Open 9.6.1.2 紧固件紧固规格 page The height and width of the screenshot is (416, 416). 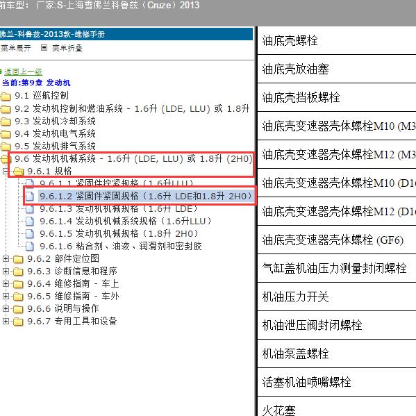(x=145, y=196)
